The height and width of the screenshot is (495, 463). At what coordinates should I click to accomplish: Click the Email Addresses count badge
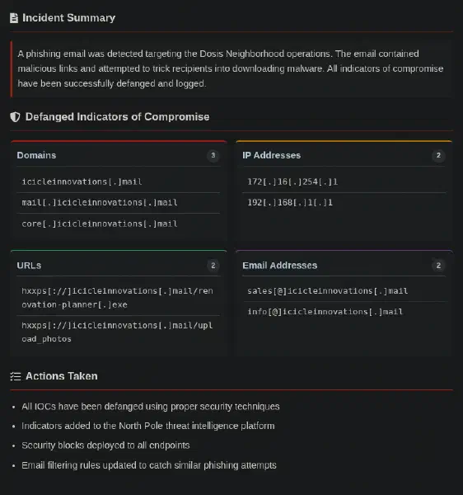(438, 266)
